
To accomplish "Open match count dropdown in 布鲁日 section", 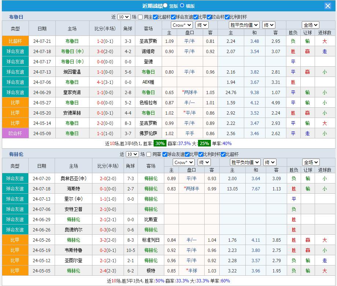I will 124,17.
